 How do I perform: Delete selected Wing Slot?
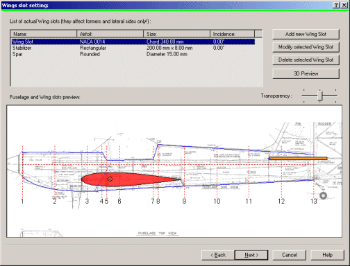click(306, 60)
